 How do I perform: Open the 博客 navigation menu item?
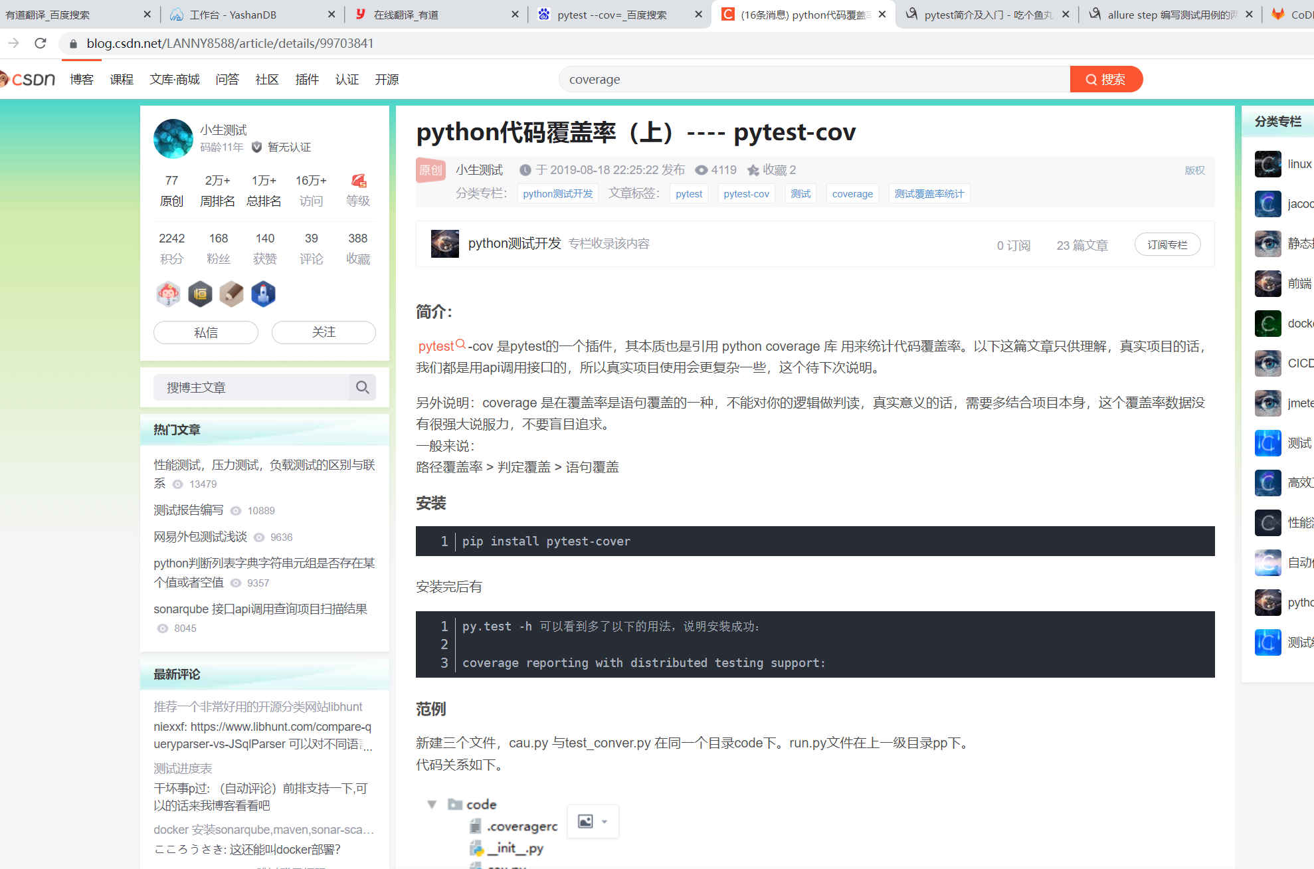point(82,79)
